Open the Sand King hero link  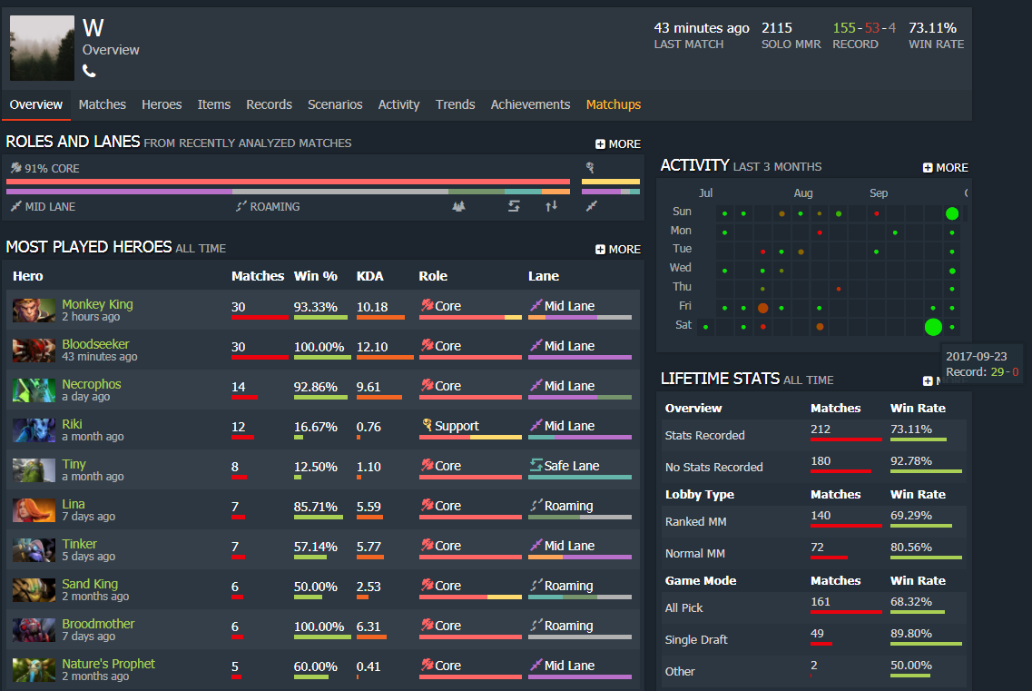90,584
